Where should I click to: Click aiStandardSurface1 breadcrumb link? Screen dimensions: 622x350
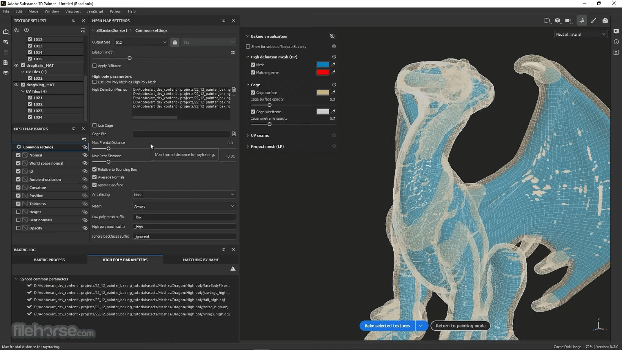[x=112, y=30]
